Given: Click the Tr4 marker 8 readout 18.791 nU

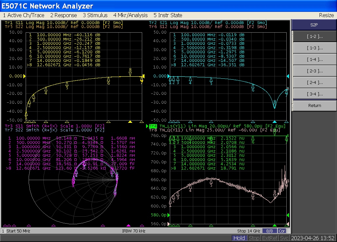Looking at the screenshot, I should (x=233, y=168).
